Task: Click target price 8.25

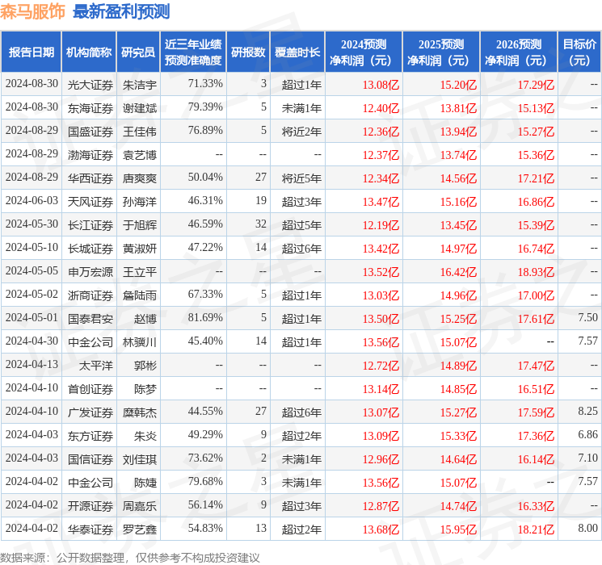Action: point(587,411)
